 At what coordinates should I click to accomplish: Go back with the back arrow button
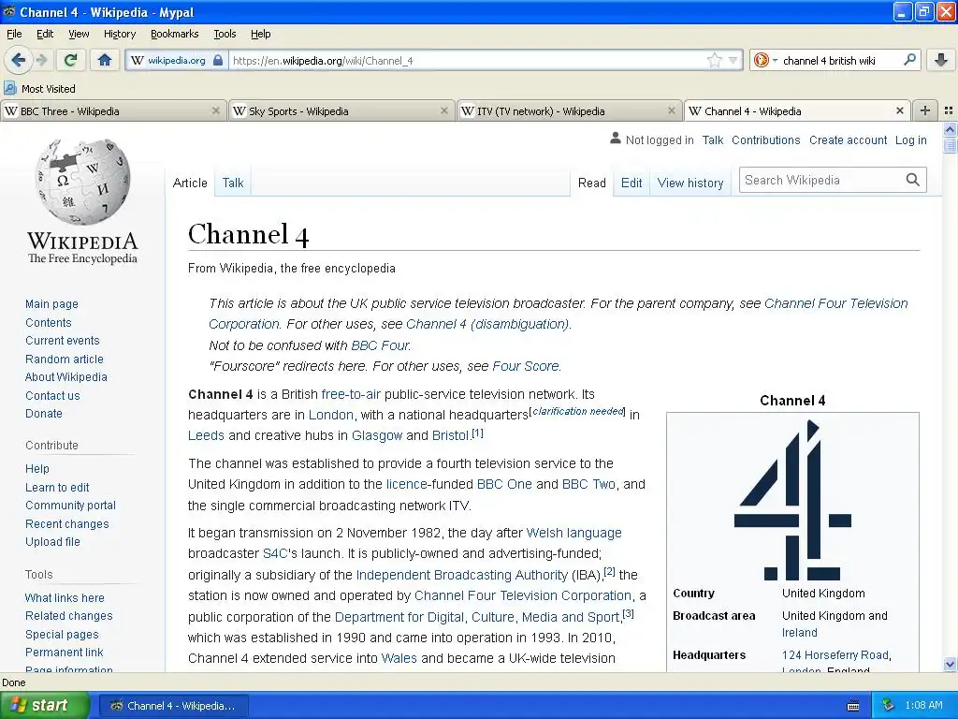pyautogui.click(x=19, y=60)
